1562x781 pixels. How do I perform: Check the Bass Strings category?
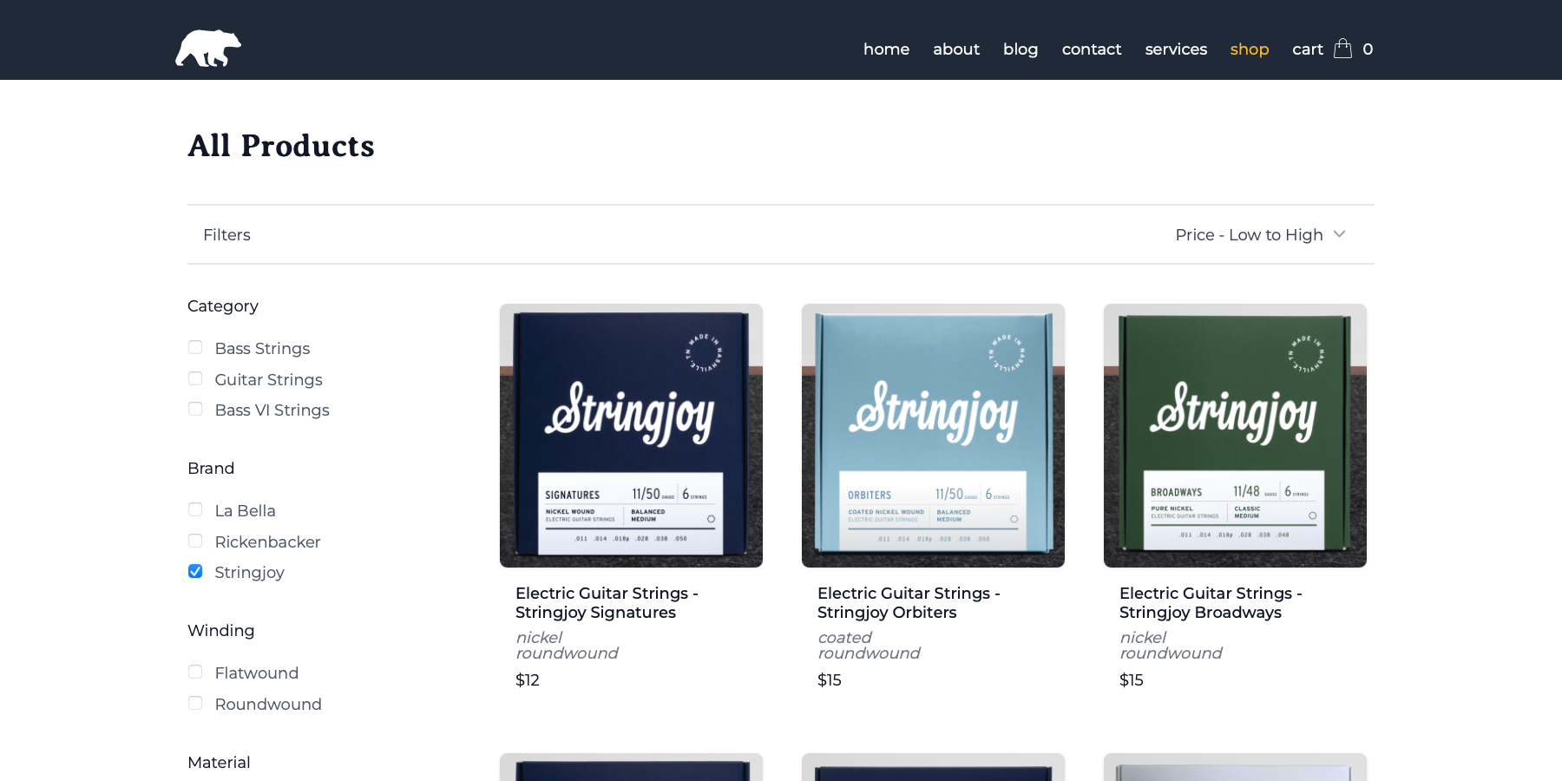[195, 347]
